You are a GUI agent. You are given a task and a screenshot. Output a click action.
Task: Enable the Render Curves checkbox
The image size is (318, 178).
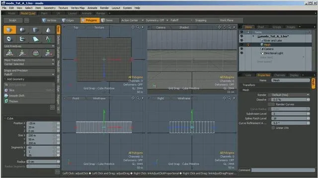pyautogui.click(x=271, y=104)
